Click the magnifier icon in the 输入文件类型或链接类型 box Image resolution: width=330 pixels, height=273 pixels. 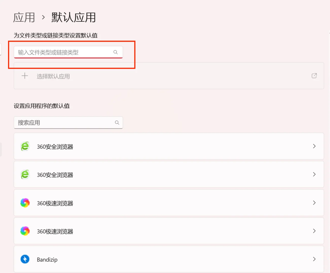click(x=116, y=52)
